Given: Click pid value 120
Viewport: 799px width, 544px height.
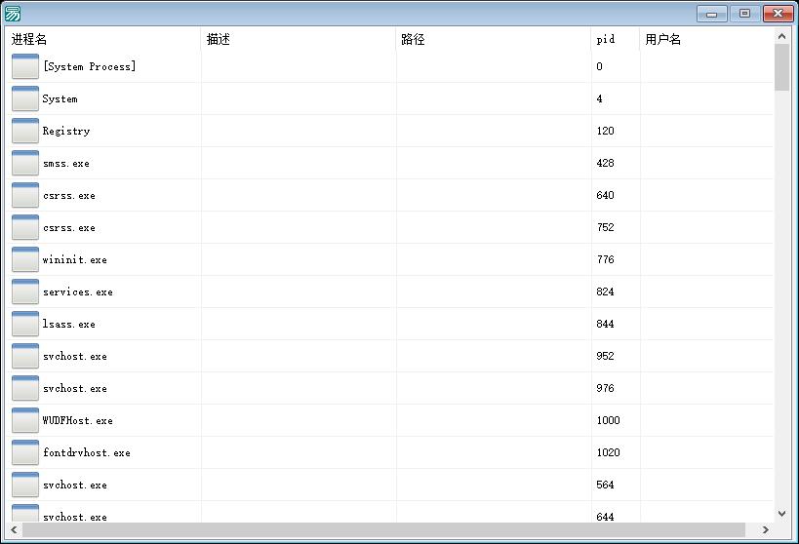Looking at the screenshot, I should coord(606,131).
